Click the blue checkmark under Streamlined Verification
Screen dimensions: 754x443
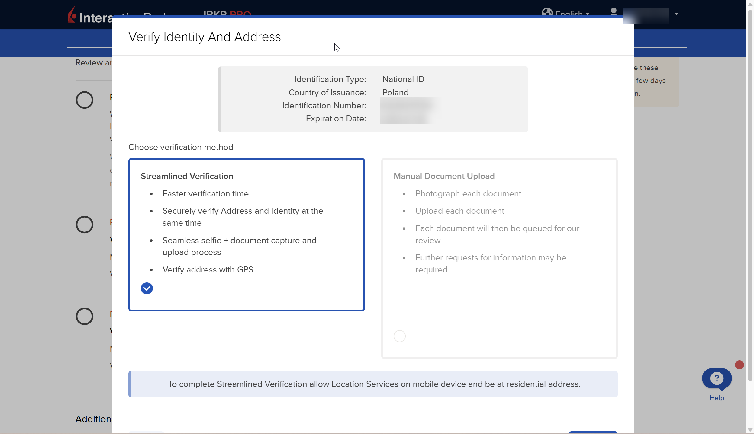coord(147,288)
